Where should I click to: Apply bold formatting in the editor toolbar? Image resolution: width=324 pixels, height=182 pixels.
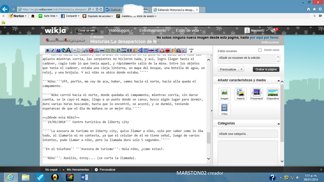(x=48, y=51)
